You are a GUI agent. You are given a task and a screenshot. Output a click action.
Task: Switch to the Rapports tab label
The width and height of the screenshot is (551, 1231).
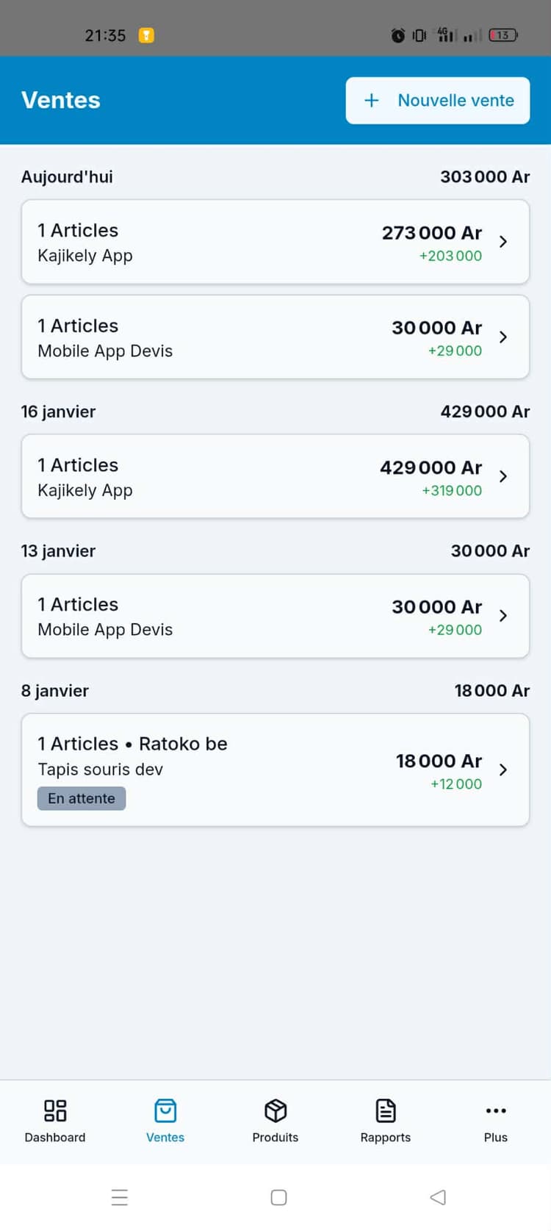tap(386, 1137)
